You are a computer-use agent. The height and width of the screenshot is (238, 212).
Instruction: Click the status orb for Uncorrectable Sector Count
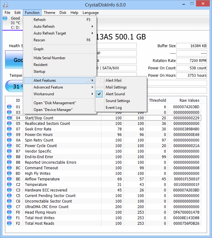point(9,201)
